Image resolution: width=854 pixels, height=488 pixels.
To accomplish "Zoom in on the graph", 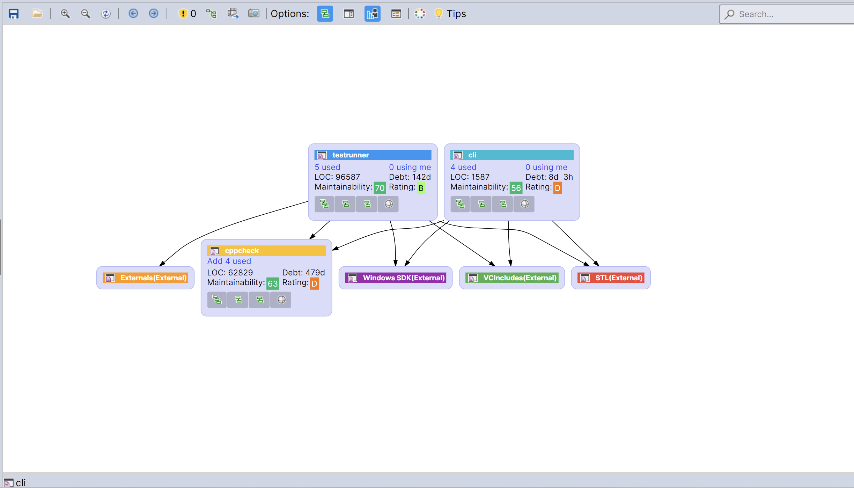I will [x=65, y=13].
